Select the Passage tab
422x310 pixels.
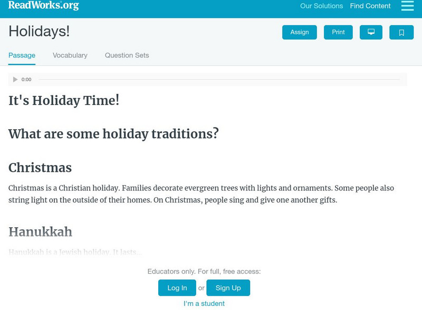[x=22, y=55]
